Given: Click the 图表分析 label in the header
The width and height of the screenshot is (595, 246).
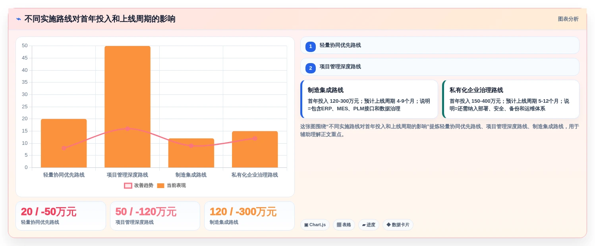Looking at the screenshot, I should pyautogui.click(x=568, y=19).
